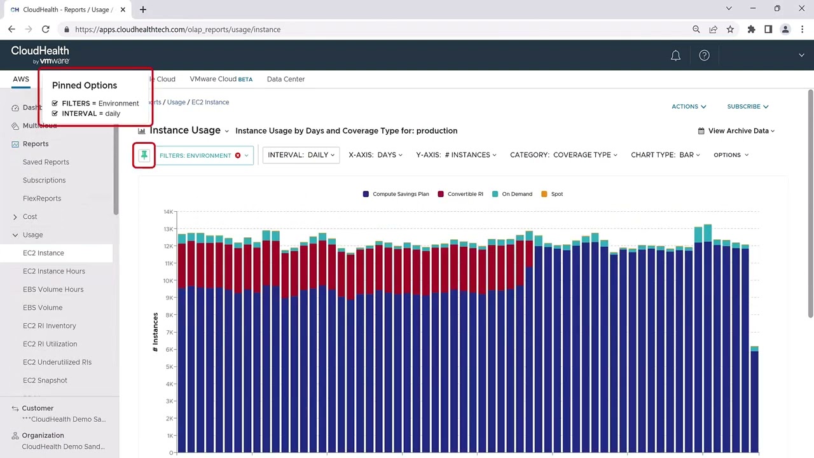Open FlexReports in sidebar
Viewport: 814px width, 458px height.
(42, 198)
